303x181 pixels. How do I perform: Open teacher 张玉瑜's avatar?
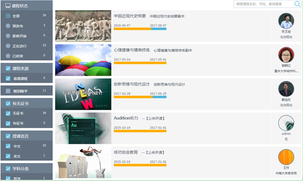(x=286, y=21)
